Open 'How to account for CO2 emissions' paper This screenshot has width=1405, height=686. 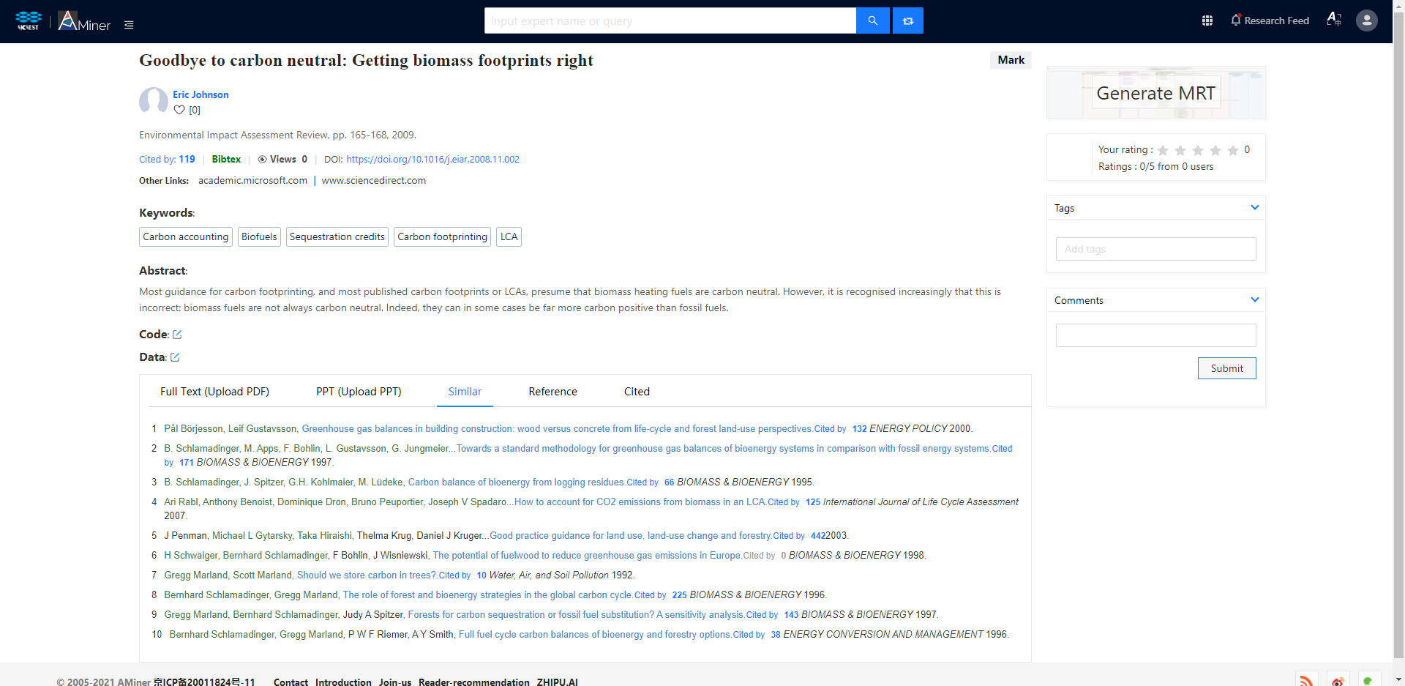(640, 502)
